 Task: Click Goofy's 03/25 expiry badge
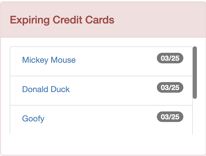point(170,117)
